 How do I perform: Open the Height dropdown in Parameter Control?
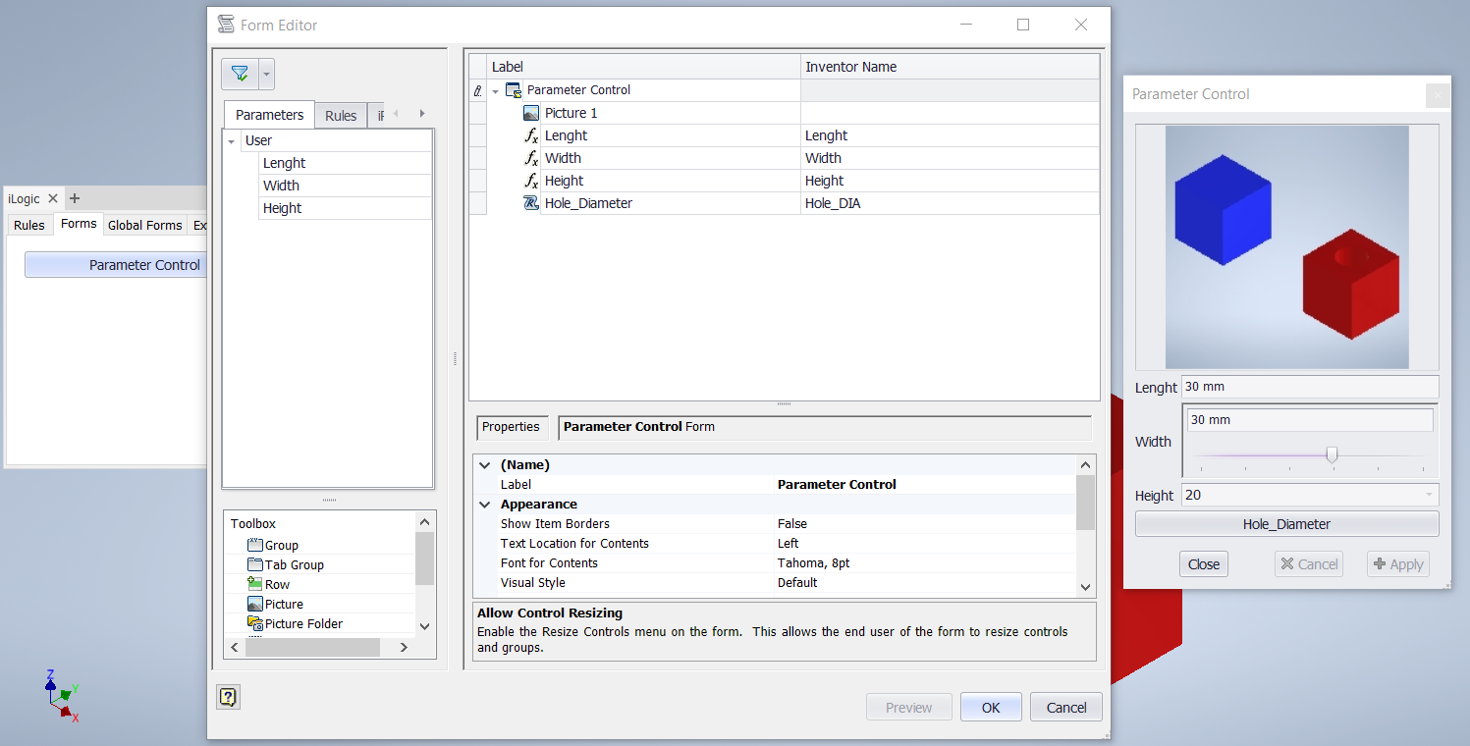coord(1430,495)
